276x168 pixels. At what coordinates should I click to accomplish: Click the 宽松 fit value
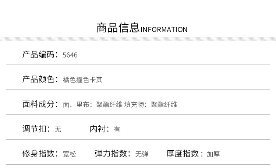pos(69,154)
